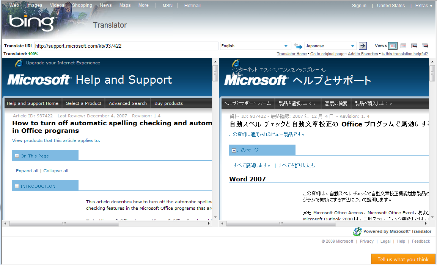The height and width of the screenshot is (265, 437).
Task: Click the Tell us what you think button
Action: [x=403, y=259]
